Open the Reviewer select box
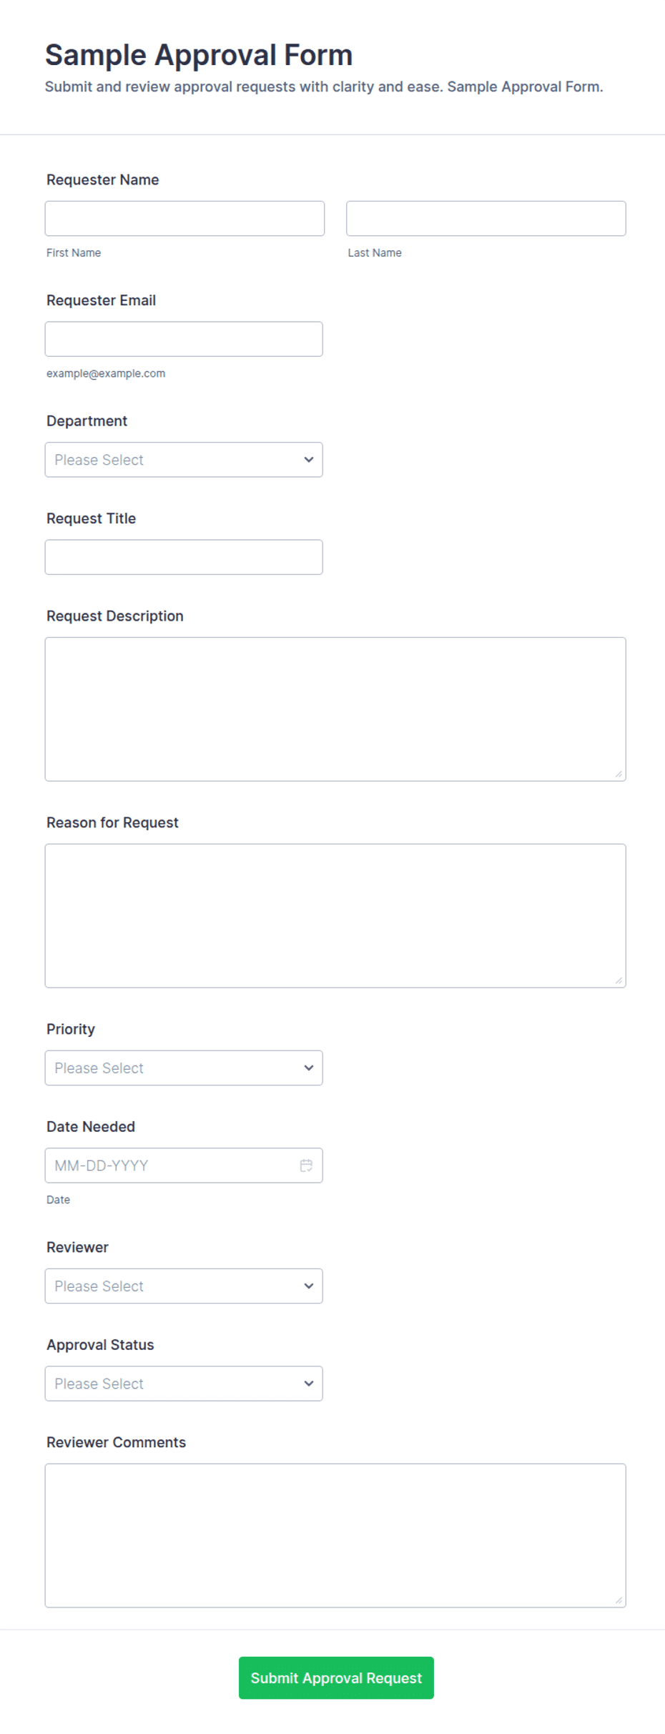The width and height of the screenshot is (665, 1734). pyautogui.click(x=184, y=1286)
